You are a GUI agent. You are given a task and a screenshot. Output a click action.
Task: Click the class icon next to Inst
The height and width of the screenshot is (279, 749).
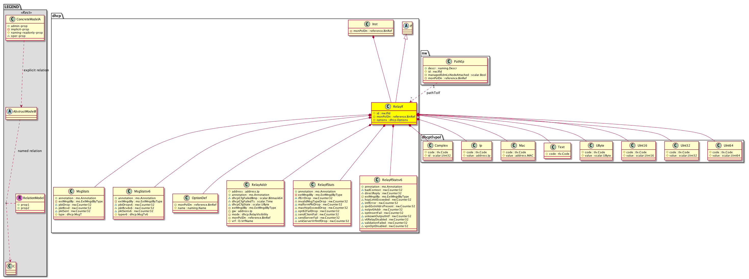click(367, 24)
